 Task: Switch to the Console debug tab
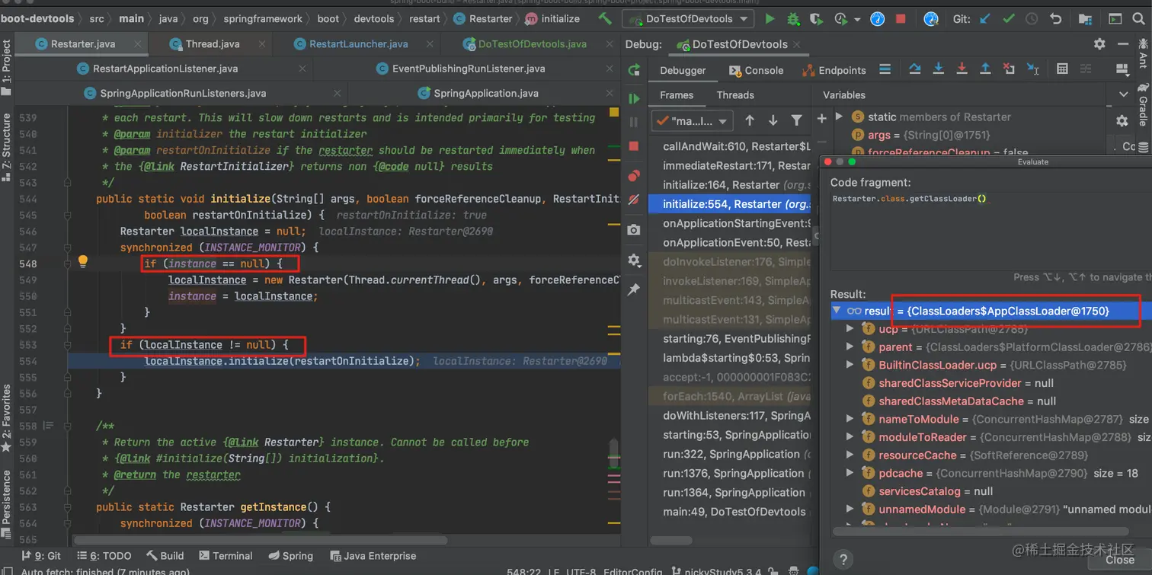pyautogui.click(x=756, y=70)
